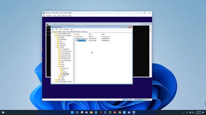Click the "(value not set)" data cell
This screenshot has height=115, width=206.
click(106, 37)
